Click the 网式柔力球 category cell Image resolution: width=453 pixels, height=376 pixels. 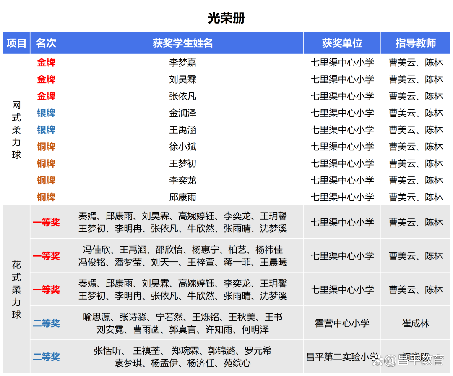[x=16, y=130]
